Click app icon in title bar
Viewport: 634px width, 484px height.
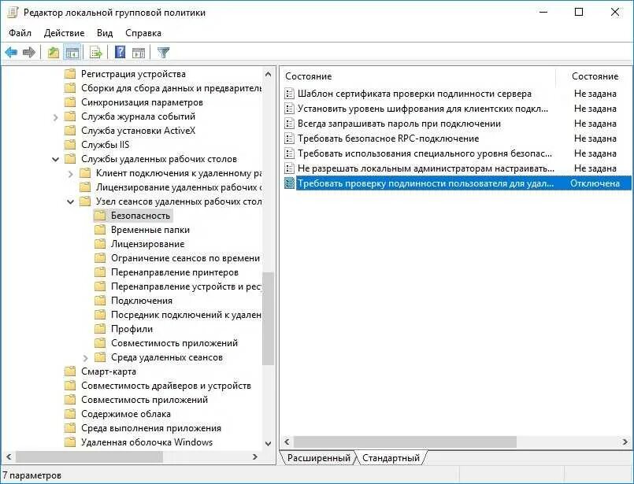point(13,13)
